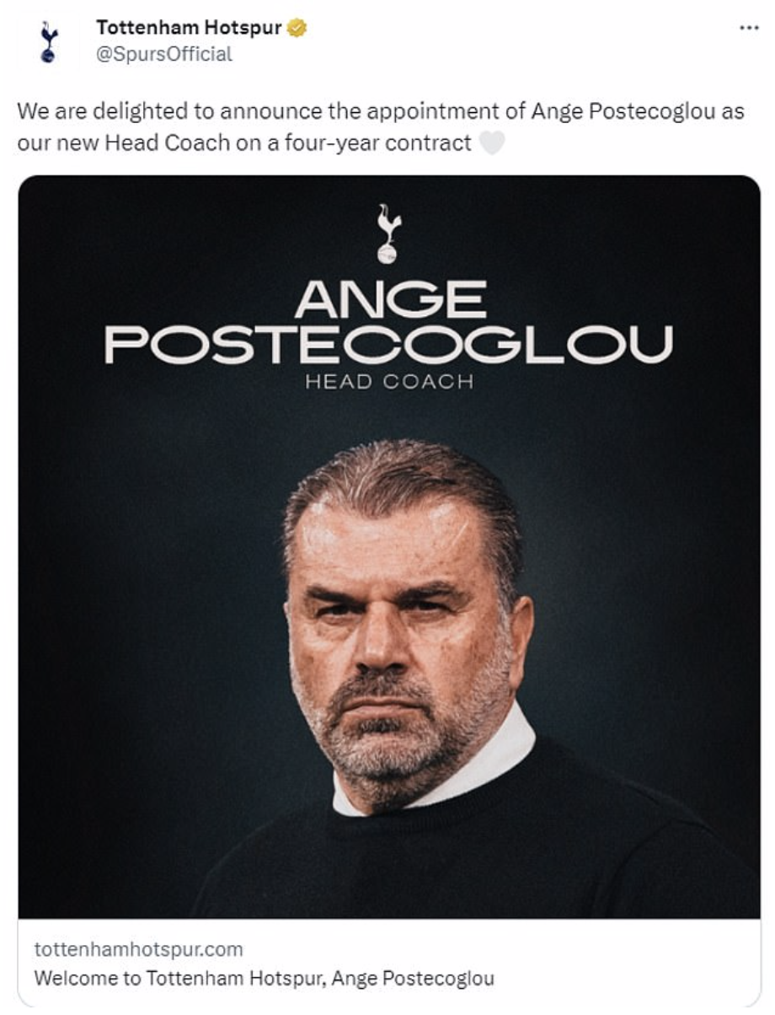Click the link preview card footer area

click(389, 963)
